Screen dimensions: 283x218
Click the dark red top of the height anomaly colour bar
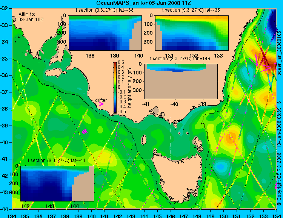coord(115,64)
